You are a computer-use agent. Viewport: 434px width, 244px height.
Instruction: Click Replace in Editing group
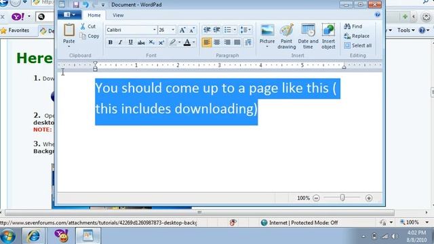[357, 36]
